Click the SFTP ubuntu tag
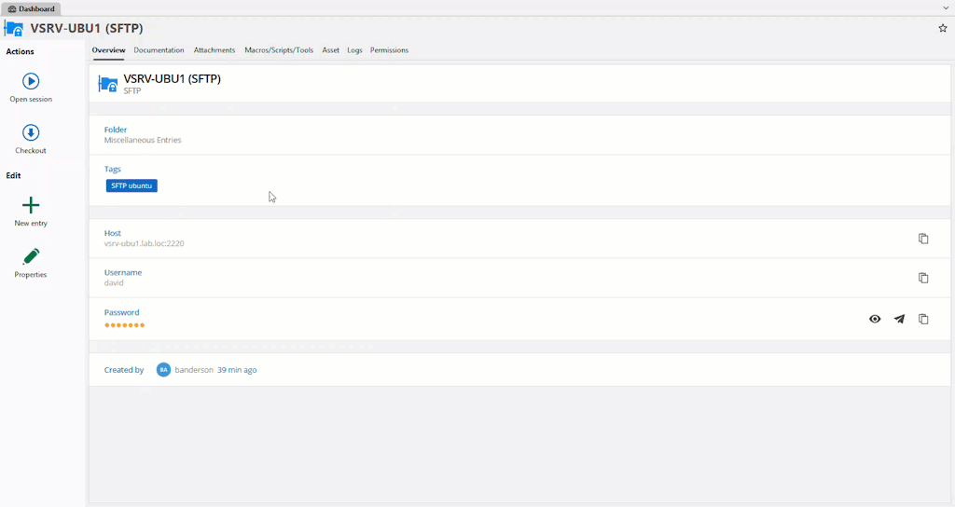 coord(131,186)
